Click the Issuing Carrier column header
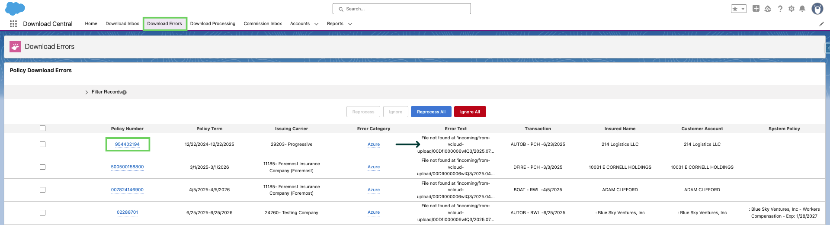This screenshot has height=225, width=830. [x=292, y=129]
